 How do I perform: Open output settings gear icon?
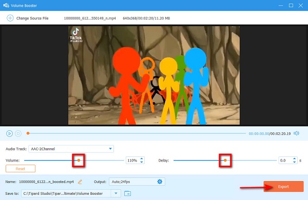pyautogui.click(x=160, y=182)
